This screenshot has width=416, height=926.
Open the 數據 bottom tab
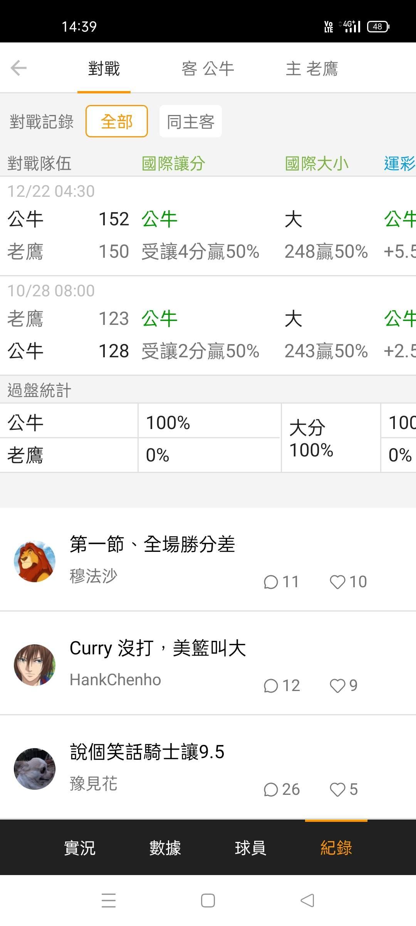165,848
